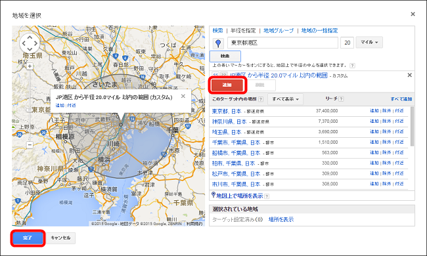Click the 地図上で場所を表示 link
427x256 pixels.
coord(240,196)
